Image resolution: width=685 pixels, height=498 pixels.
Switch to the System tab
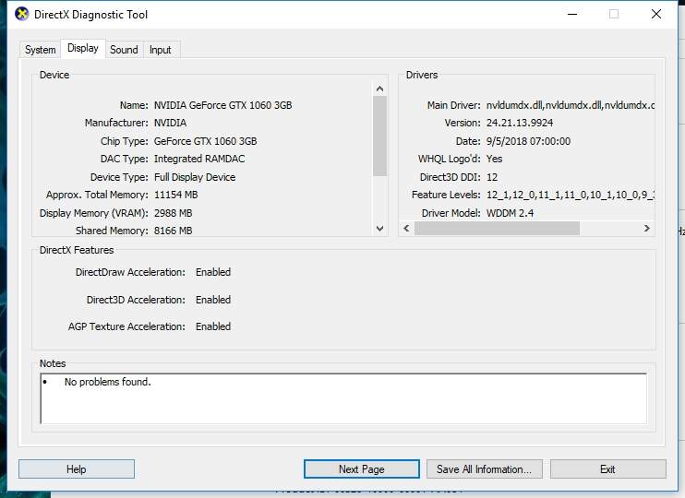point(41,50)
